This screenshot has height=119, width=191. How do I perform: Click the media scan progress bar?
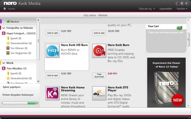(19, 103)
